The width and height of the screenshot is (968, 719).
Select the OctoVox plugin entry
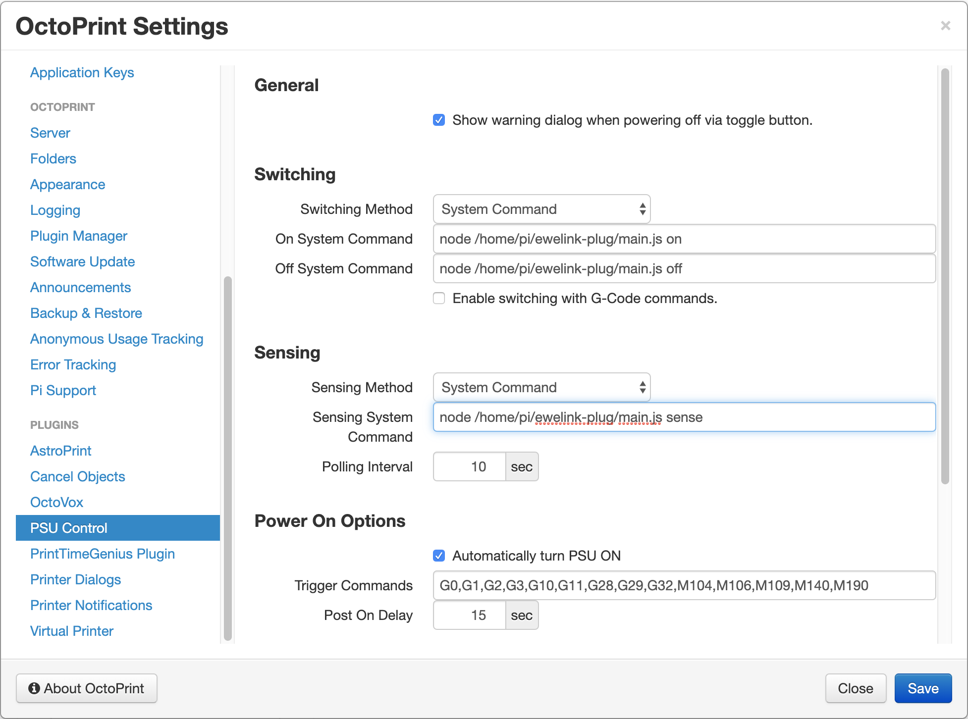56,503
